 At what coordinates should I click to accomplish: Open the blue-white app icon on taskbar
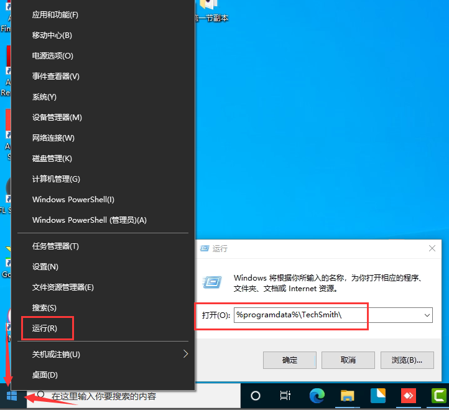pos(377,396)
